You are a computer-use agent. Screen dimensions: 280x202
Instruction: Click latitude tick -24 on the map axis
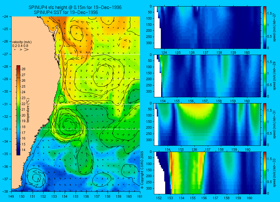[x=5, y=16]
